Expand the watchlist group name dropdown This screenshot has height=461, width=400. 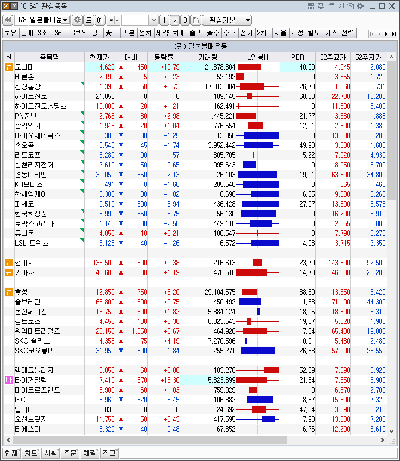click(x=65, y=20)
